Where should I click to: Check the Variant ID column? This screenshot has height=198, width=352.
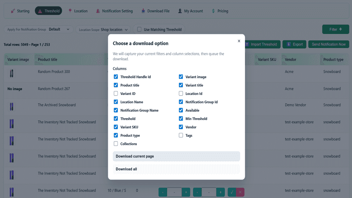click(x=116, y=93)
